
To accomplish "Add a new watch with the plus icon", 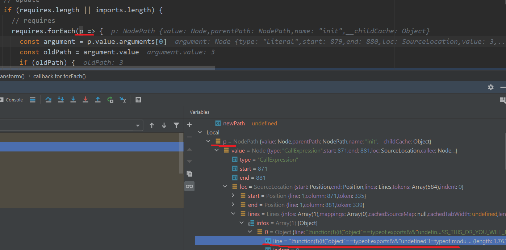I will click(x=189, y=125).
